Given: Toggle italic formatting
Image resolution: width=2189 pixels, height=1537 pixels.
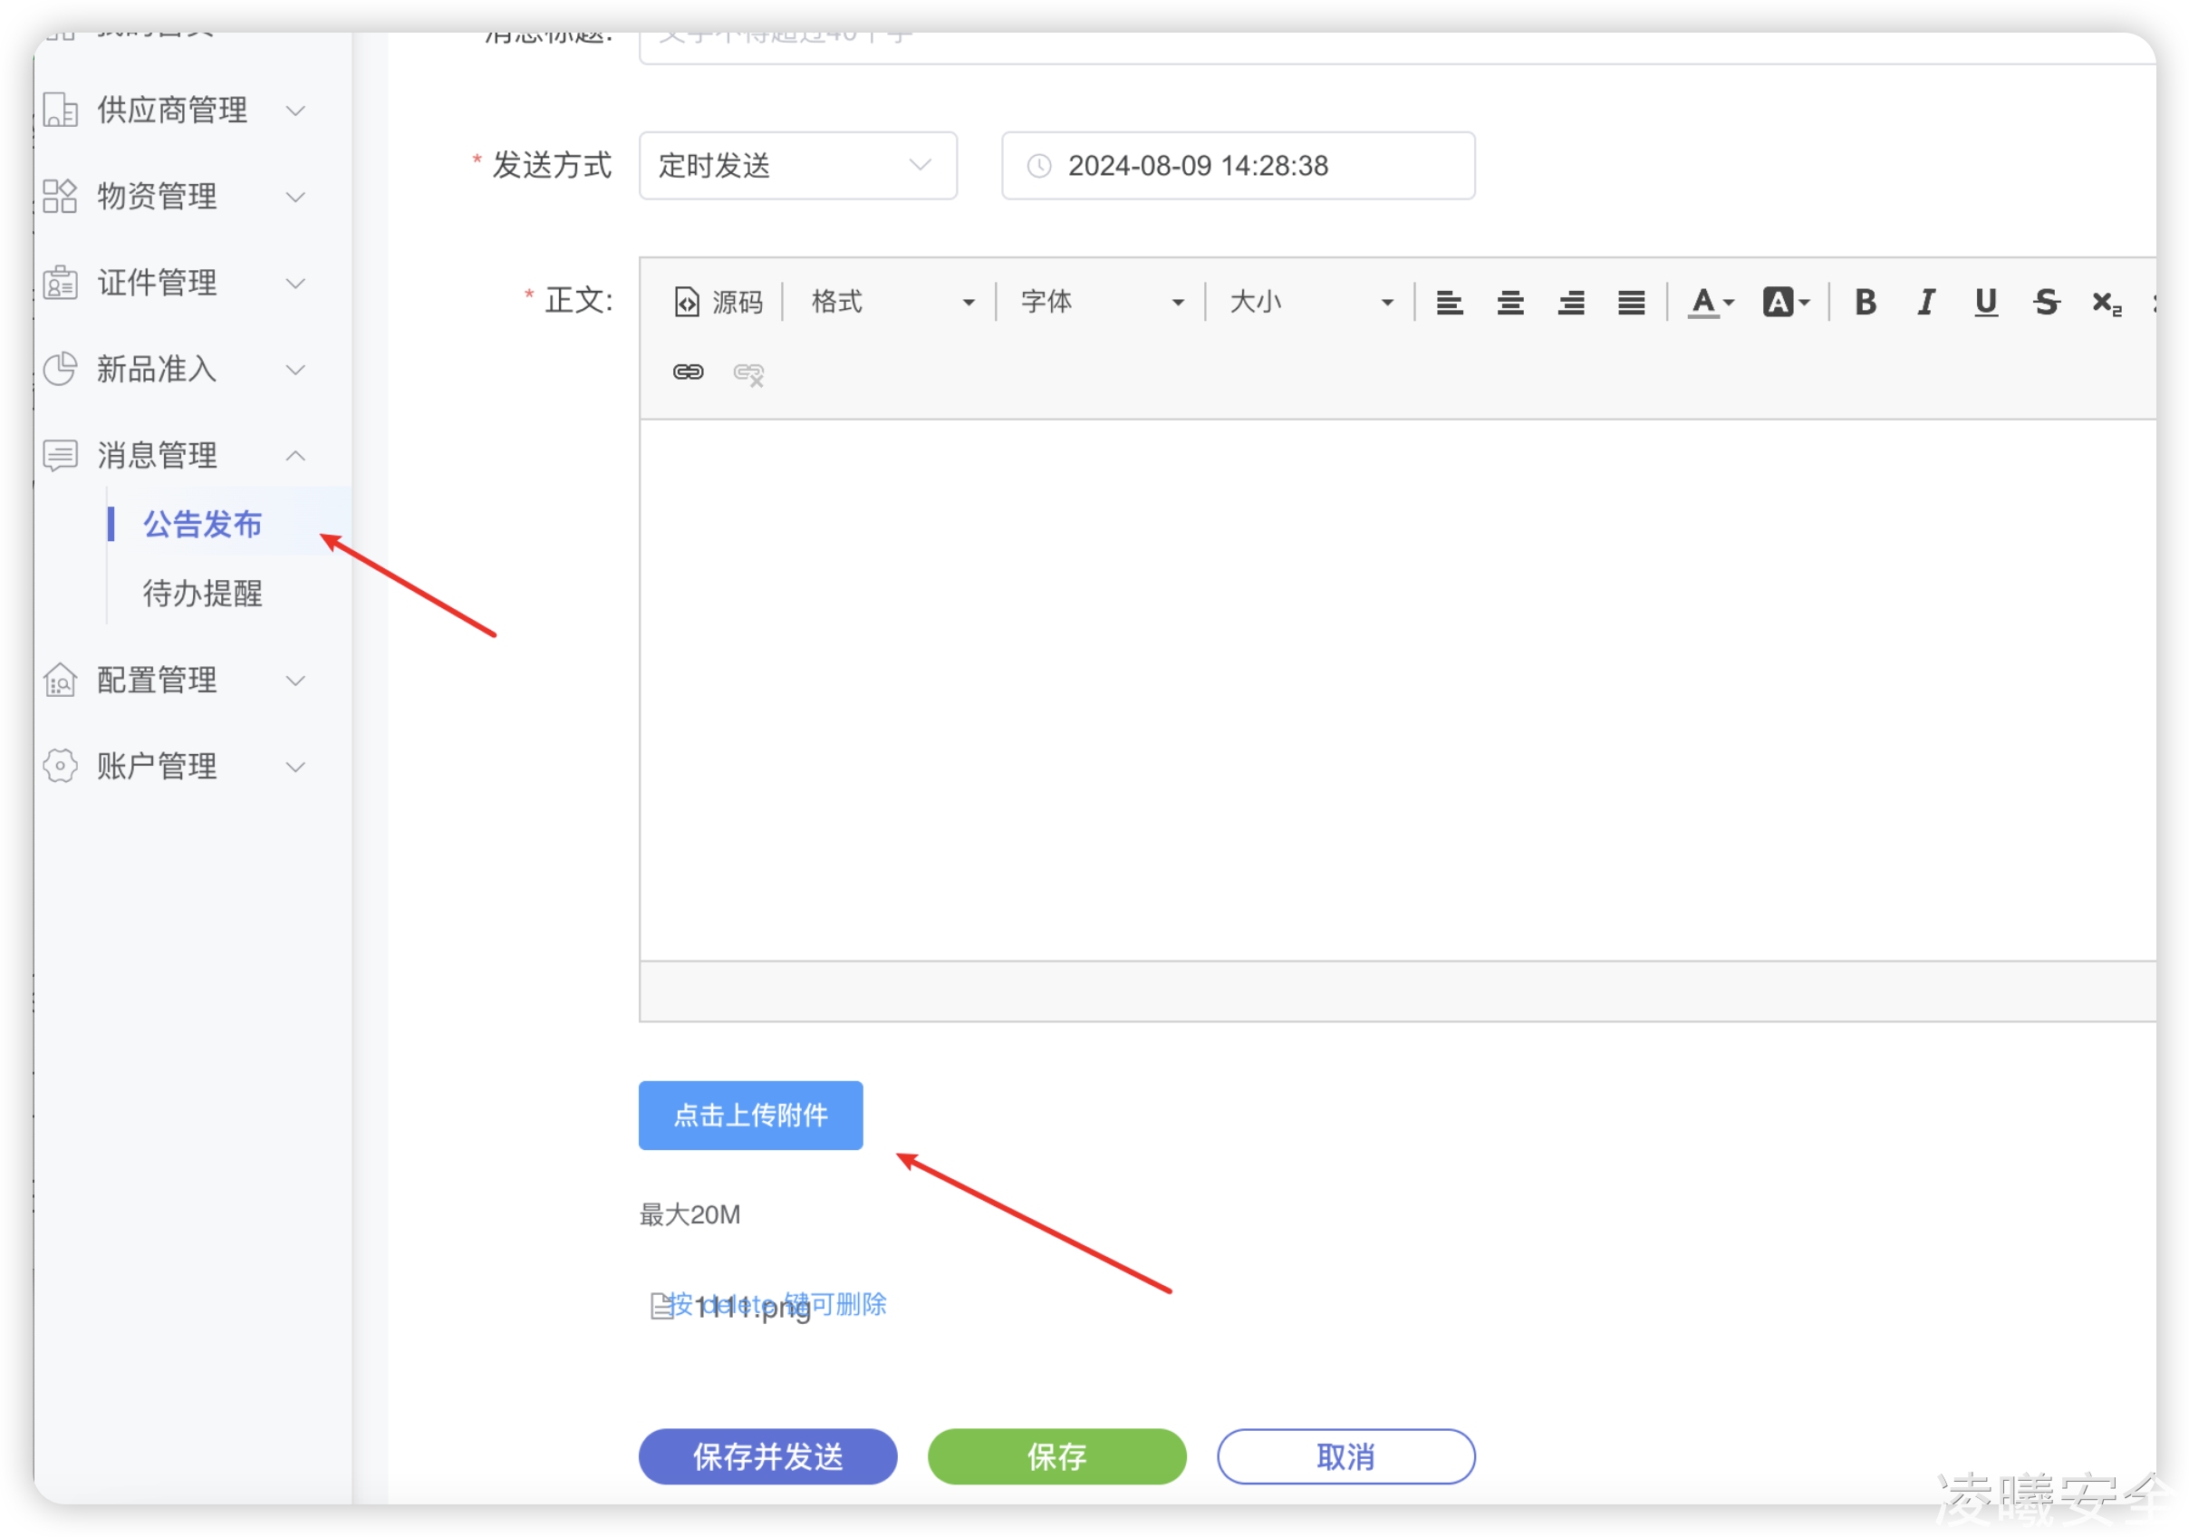Looking at the screenshot, I should (1925, 303).
